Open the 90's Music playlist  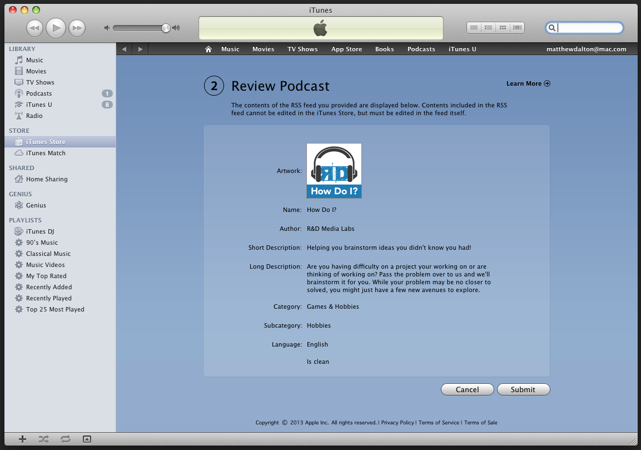point(60,243)
